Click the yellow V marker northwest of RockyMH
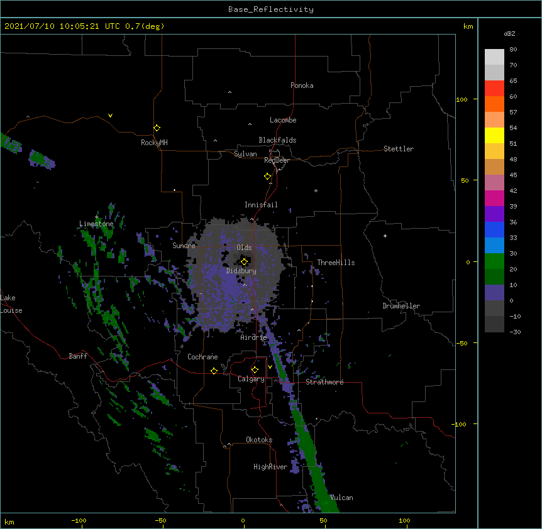The image size is (542, 529). (110, 116)
